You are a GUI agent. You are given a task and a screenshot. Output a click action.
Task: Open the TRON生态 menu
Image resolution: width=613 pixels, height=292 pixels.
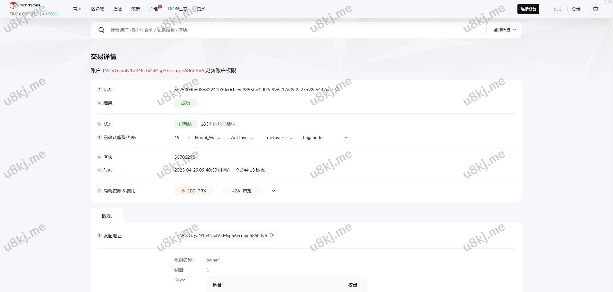[x=177, y=9]
